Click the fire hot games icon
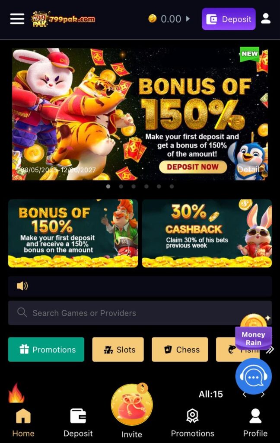The width and height of the screenshot is (280, 443). (x=16, y=393)
